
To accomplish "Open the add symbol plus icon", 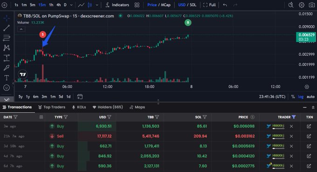I will coord(4,5).
